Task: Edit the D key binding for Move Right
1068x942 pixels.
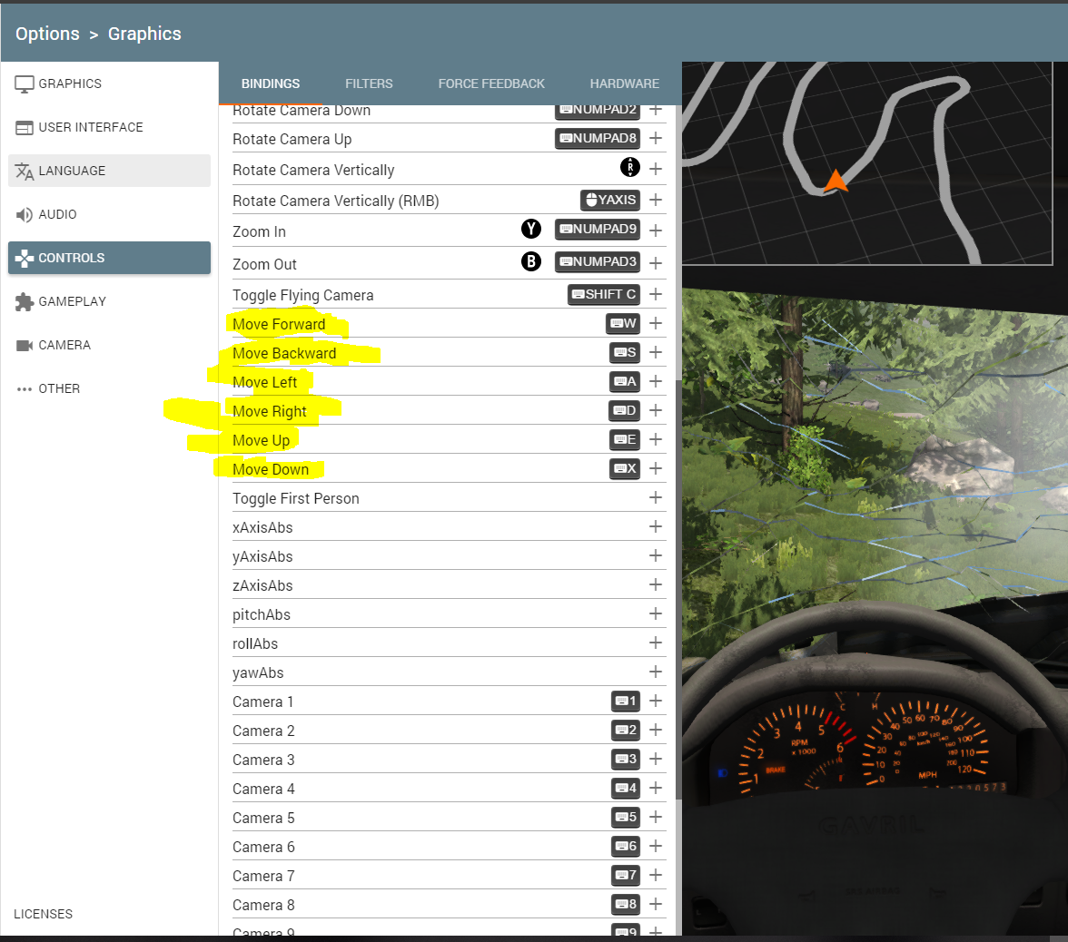Action: [x=624, y=410]
